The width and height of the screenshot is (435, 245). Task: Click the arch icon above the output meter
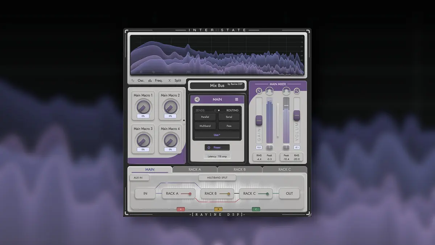[286, 91]
